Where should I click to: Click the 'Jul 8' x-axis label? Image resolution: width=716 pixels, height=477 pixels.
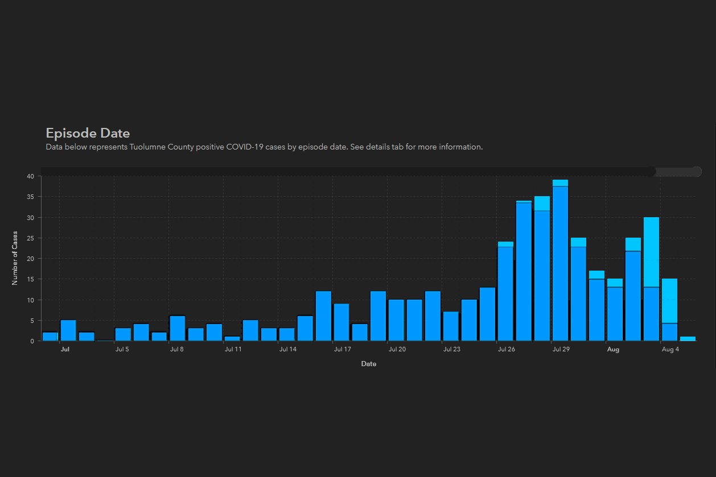[176, 350]
